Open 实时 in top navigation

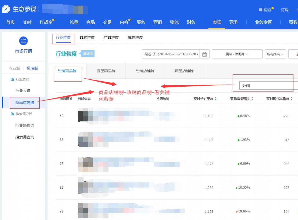point(27,22)
